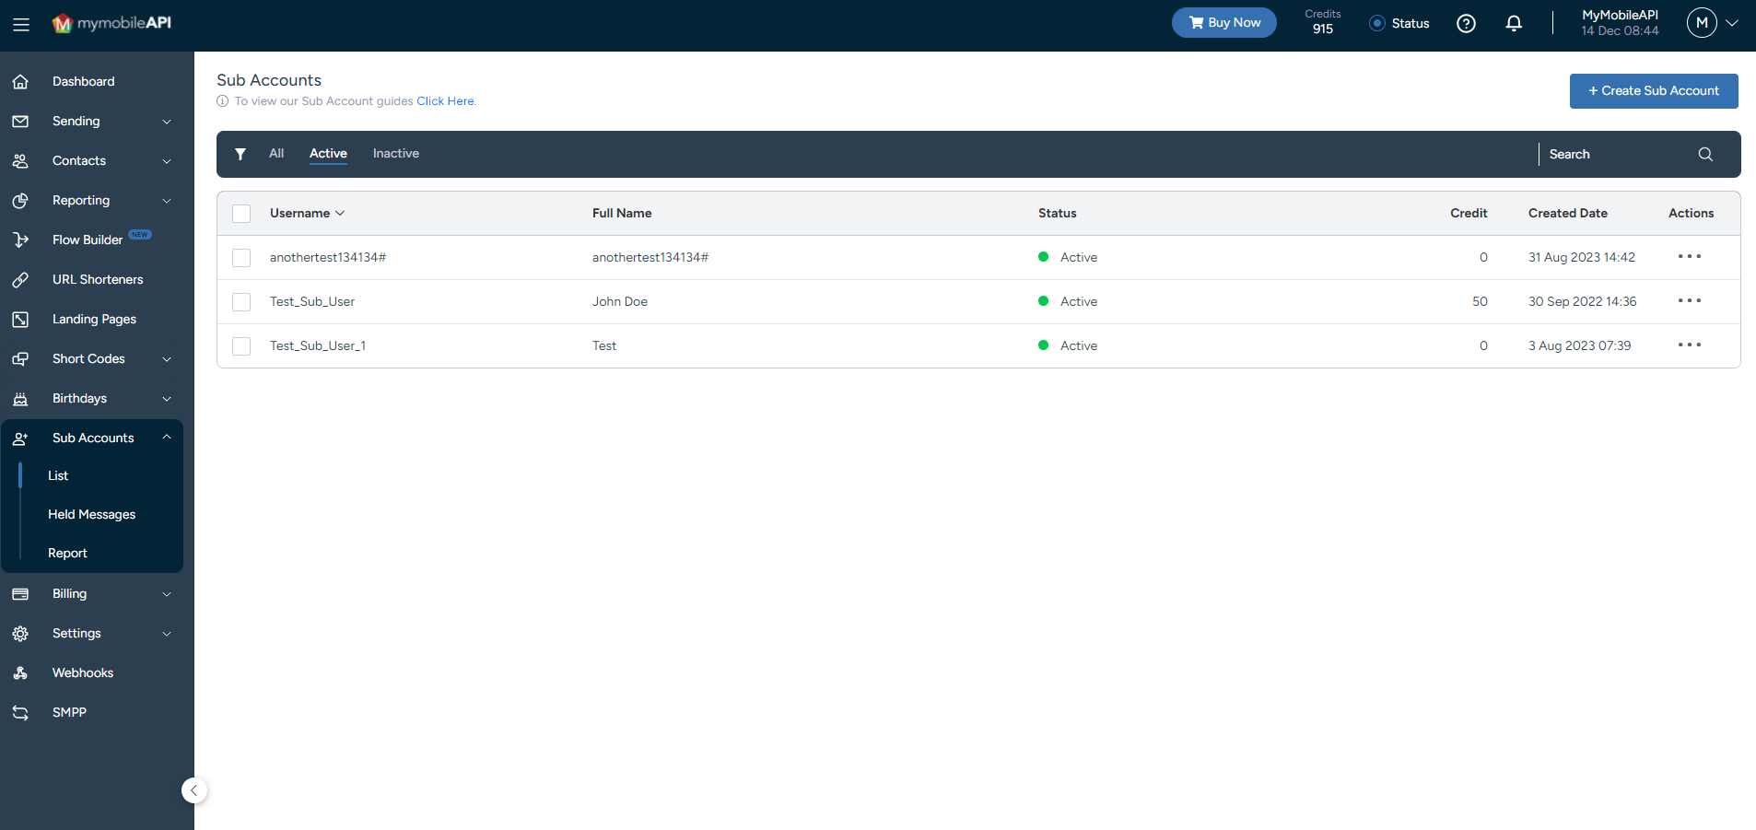Click the mymobileAPI logo
Screen dimensions: 1756x830
pos(111,23)
